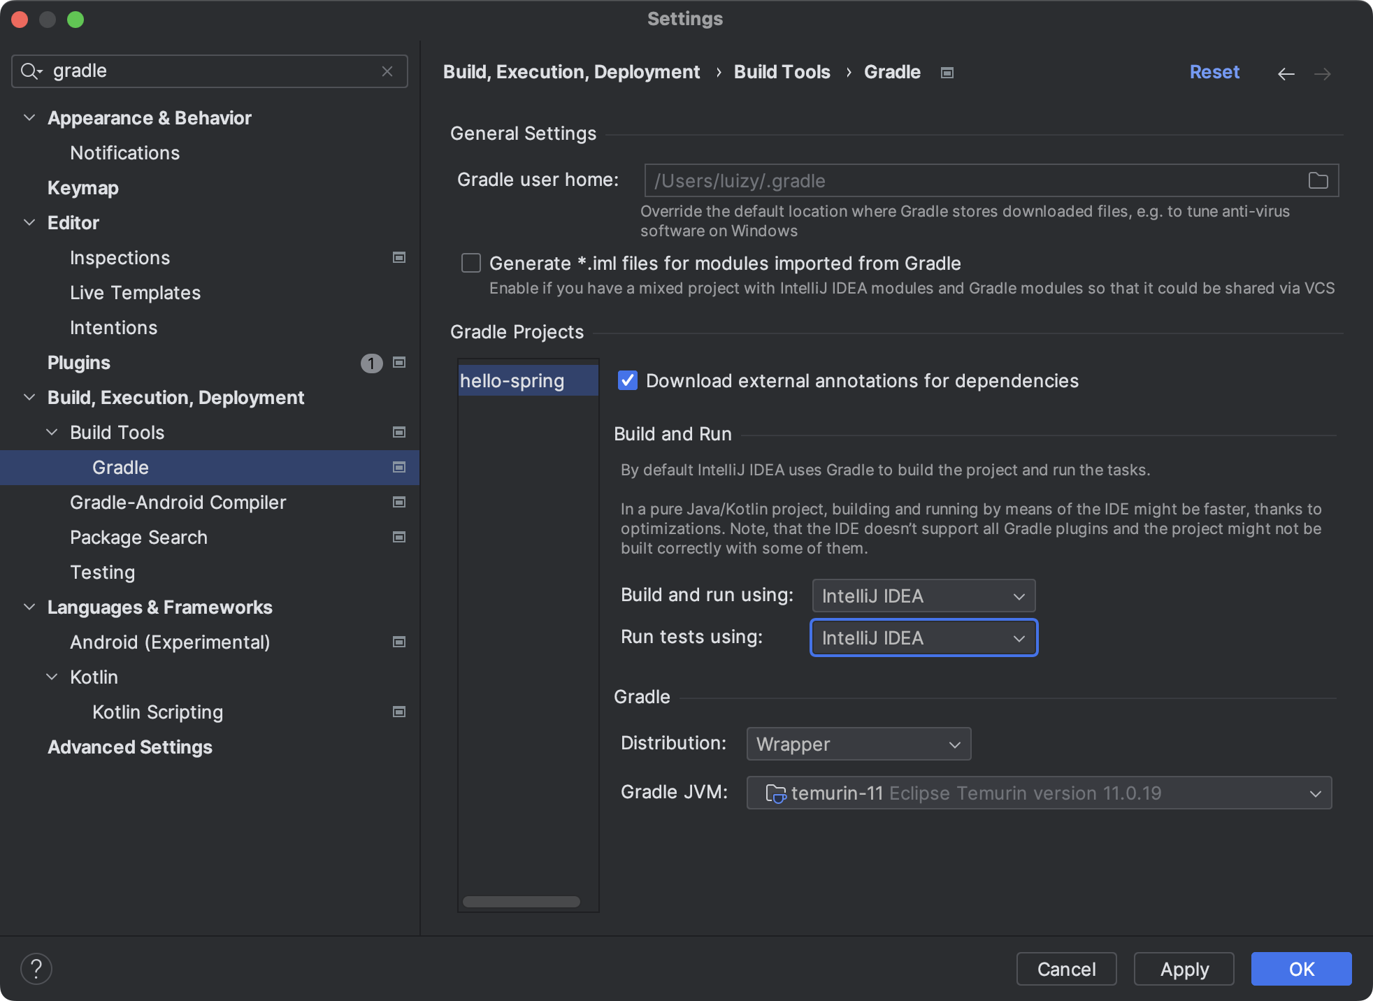Click the clear search X icon
Screen dimensions: 1373x1001
tap(387, 71)
